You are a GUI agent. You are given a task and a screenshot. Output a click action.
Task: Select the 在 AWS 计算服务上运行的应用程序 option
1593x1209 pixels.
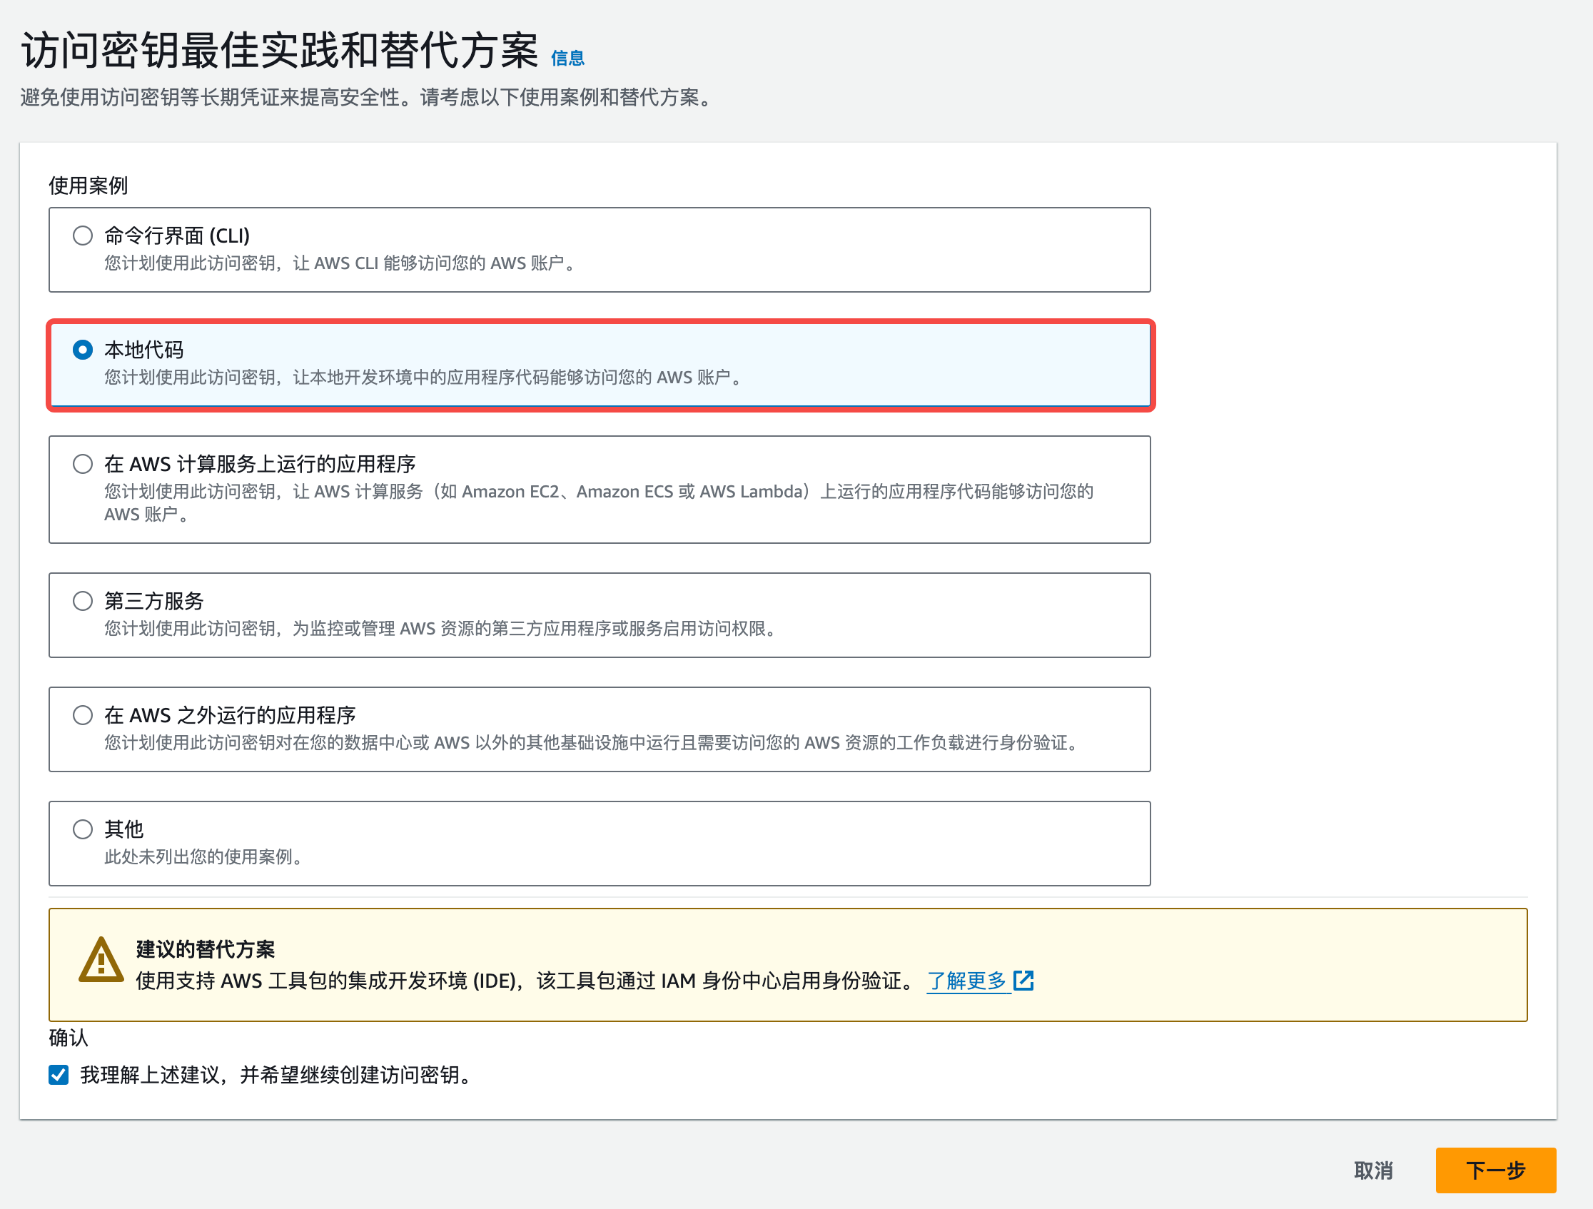(x=83, y=464)
